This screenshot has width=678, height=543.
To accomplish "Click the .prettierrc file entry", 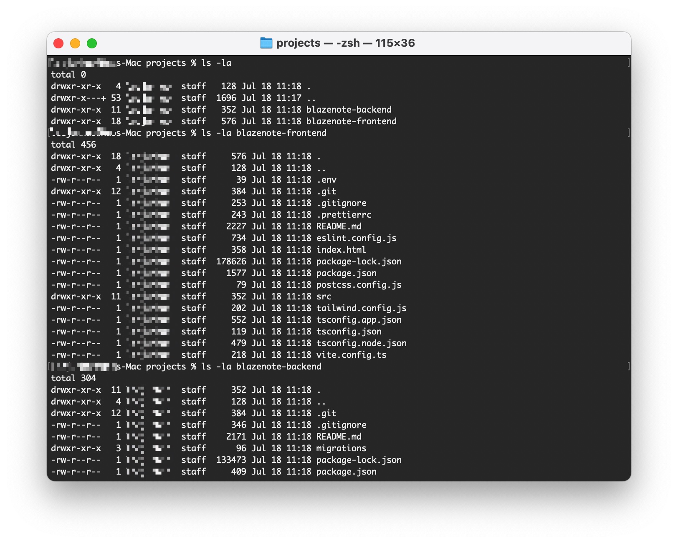I will pyautogui.click(x=344, y=215).
